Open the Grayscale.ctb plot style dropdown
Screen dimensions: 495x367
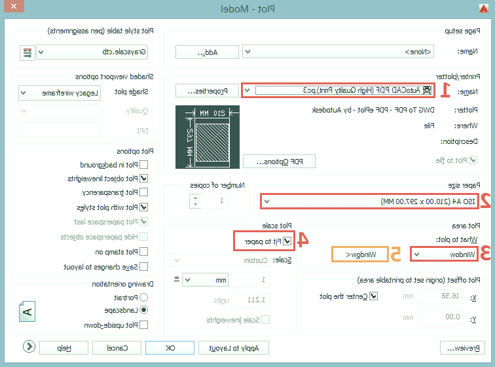click(x=92, y=52)
